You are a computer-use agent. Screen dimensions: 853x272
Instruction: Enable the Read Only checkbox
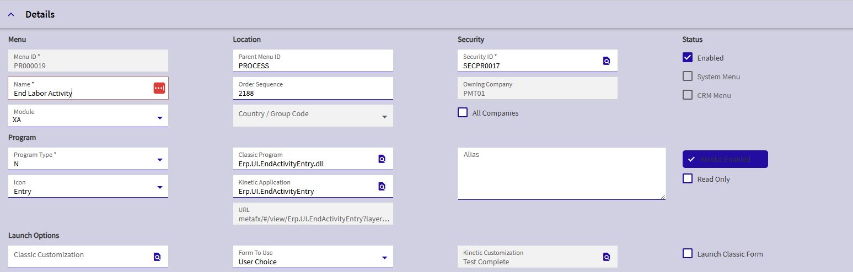pos(688,178)
